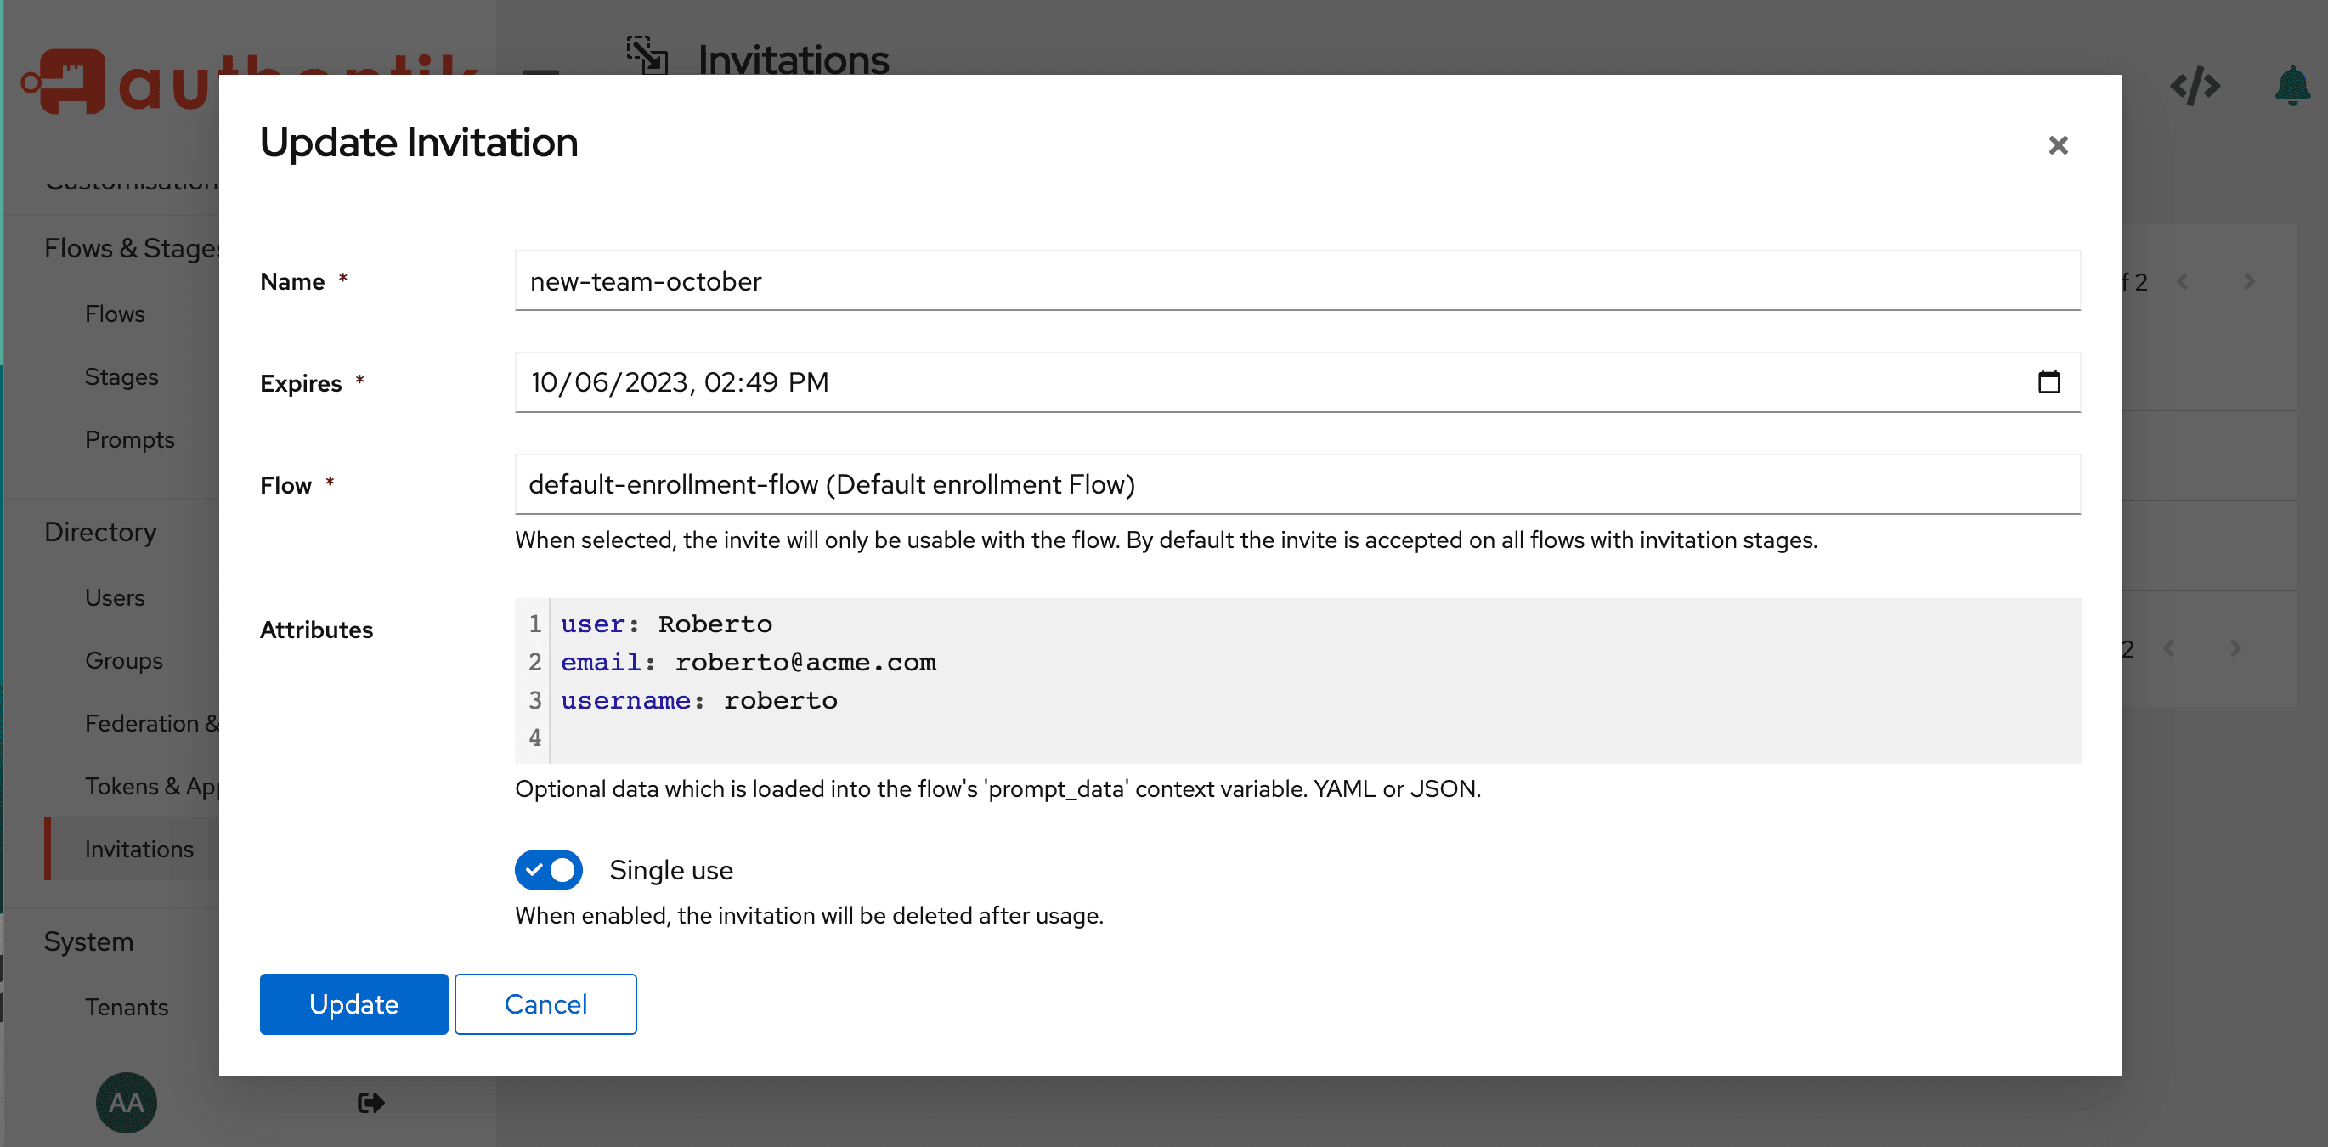Close the Update Invitation dialog

pos(2058,144)
